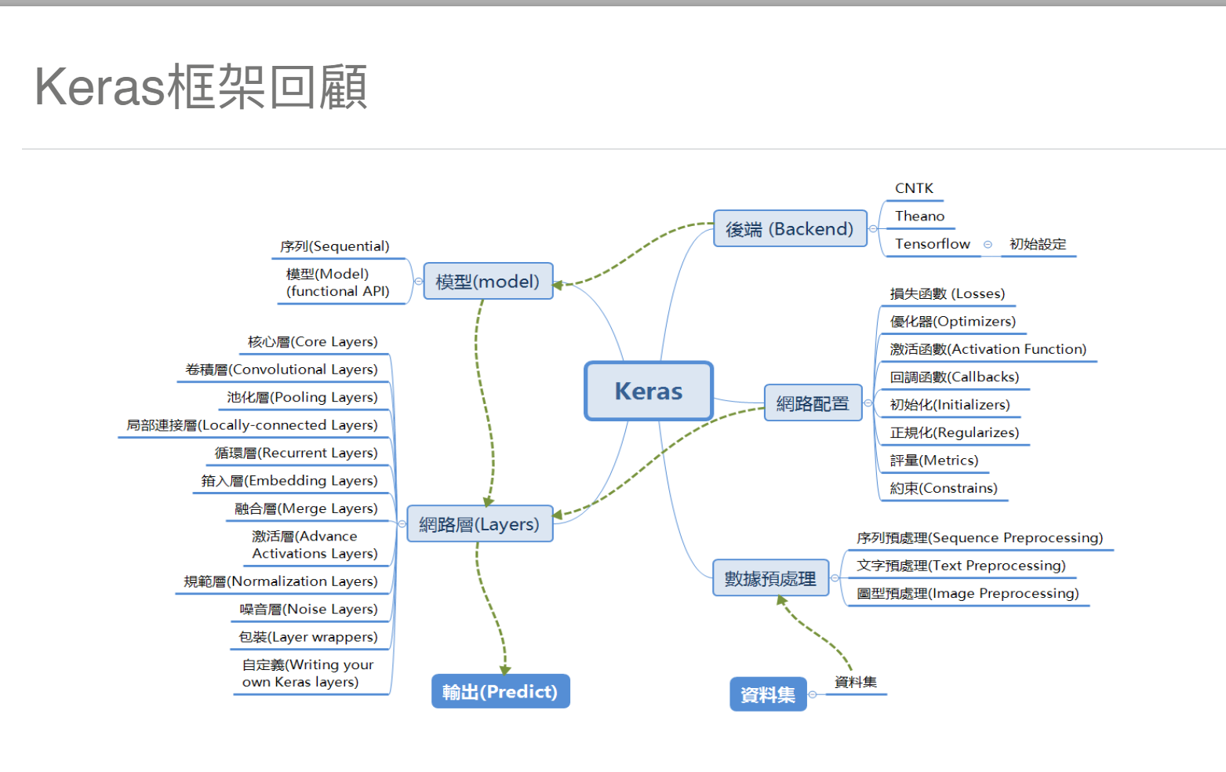Select the 模型(model) node
This screenshot has height=772, width=1226.
tap(488, 281)
